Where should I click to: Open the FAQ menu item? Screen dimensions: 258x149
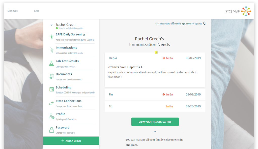(x=37, y=11)
